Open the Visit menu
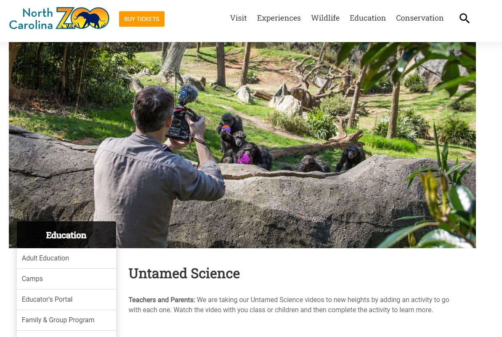The height and width of the screenshot is (337, 502). click(x=238, y=18)
